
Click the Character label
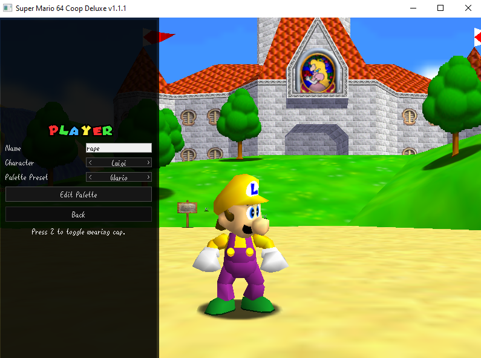click(19, 163)
